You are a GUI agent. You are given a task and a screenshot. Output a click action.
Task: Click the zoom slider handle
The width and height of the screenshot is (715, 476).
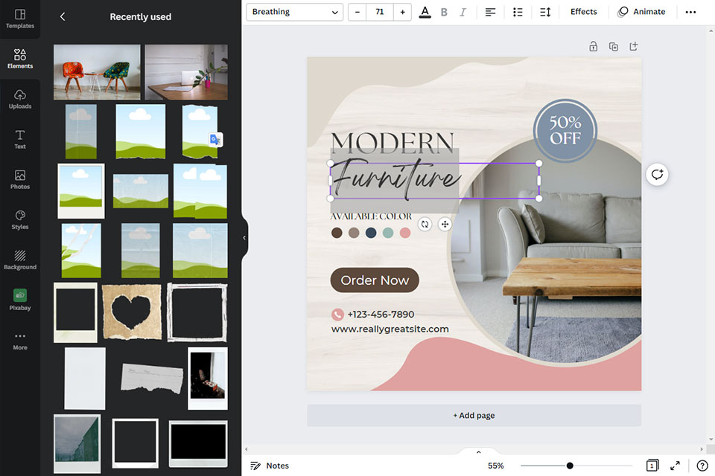(570, 466)
